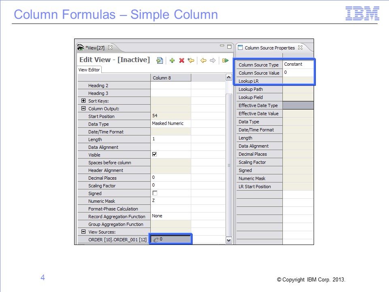This screenshot has width=389, height=292.
Task: Switch to the *View[27] tab
Action: click(x=95, y=48)
